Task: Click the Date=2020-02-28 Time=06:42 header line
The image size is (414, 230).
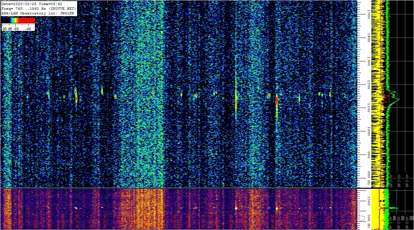Action: (32, 4)
